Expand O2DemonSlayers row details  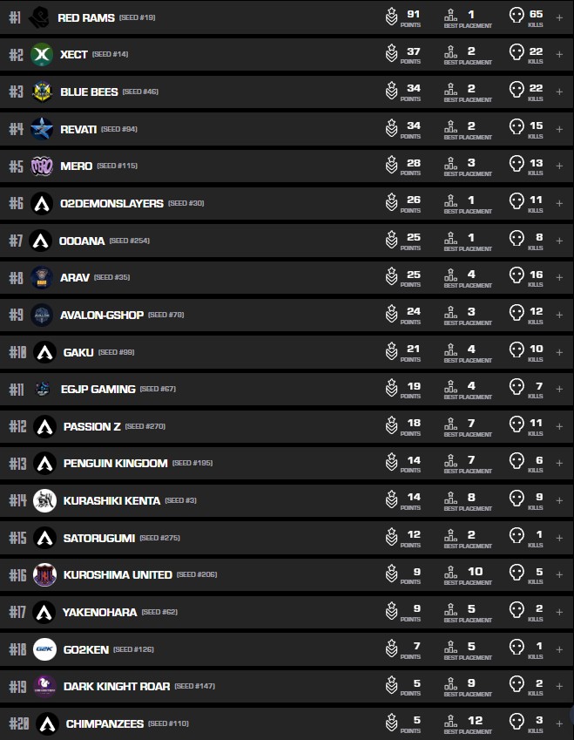(x=559, y=203)
